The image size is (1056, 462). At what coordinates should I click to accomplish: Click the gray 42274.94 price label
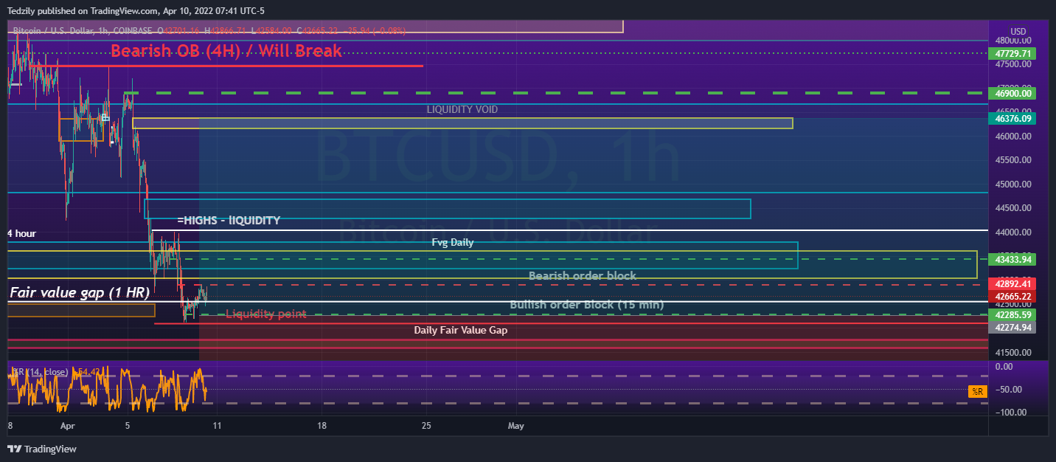1014,327
